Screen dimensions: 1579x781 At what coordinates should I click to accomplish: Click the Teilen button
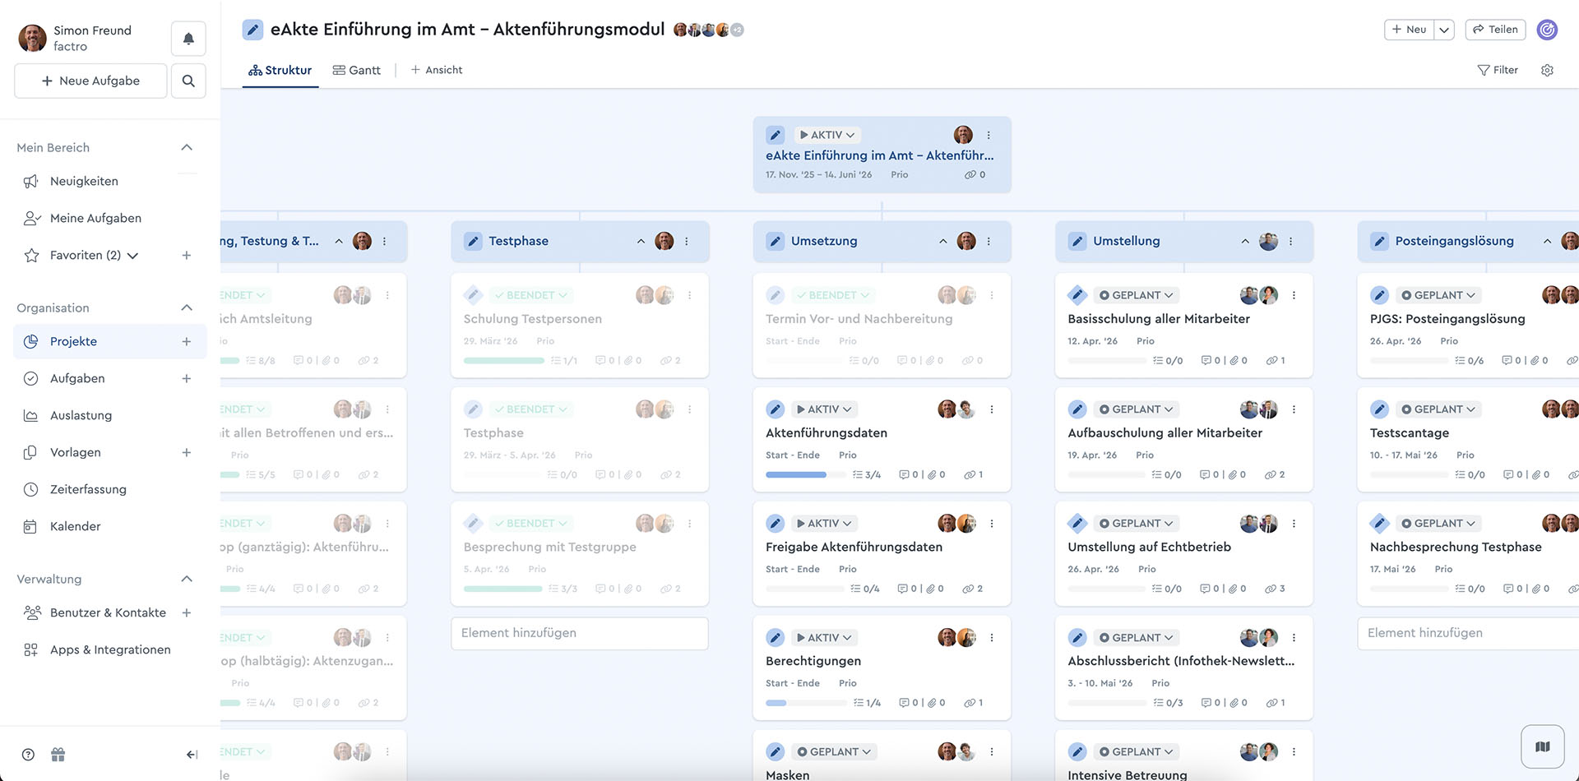click(1495, 30)
